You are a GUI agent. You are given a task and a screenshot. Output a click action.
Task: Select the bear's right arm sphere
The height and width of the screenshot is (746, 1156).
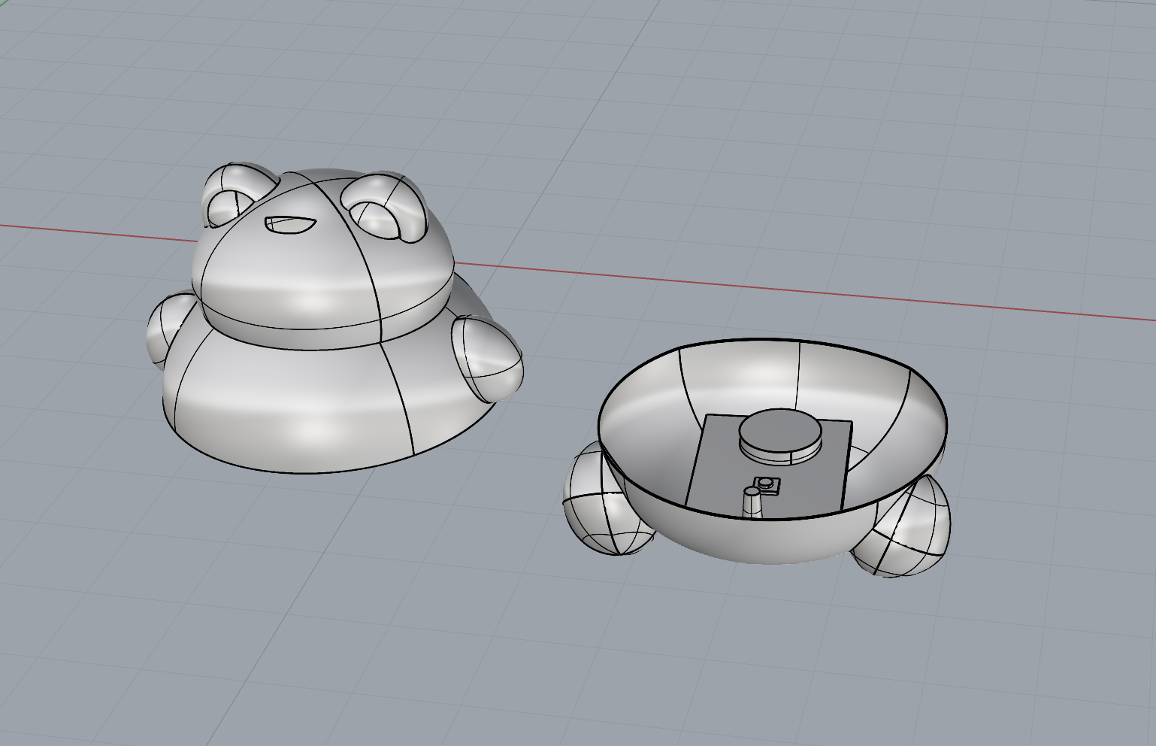[489, 357]
